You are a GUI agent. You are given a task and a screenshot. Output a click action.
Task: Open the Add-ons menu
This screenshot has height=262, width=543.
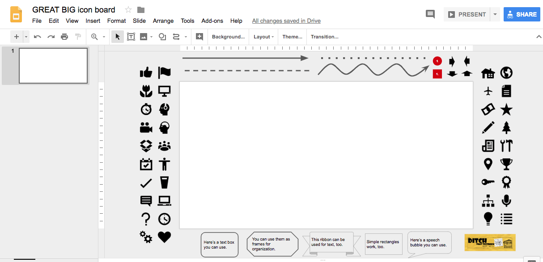click(x=212, y=21)
